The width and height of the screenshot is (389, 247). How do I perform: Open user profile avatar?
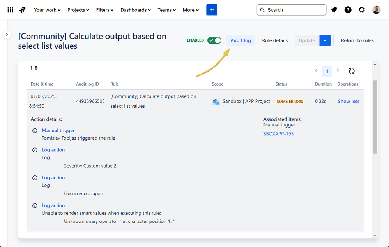tap(376, 10)
